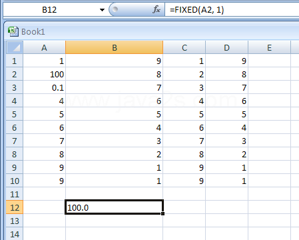Viewport: 299px width, 240px height.
Task: Click cell D4 containing 6
Action: click(x=226, y=101)
